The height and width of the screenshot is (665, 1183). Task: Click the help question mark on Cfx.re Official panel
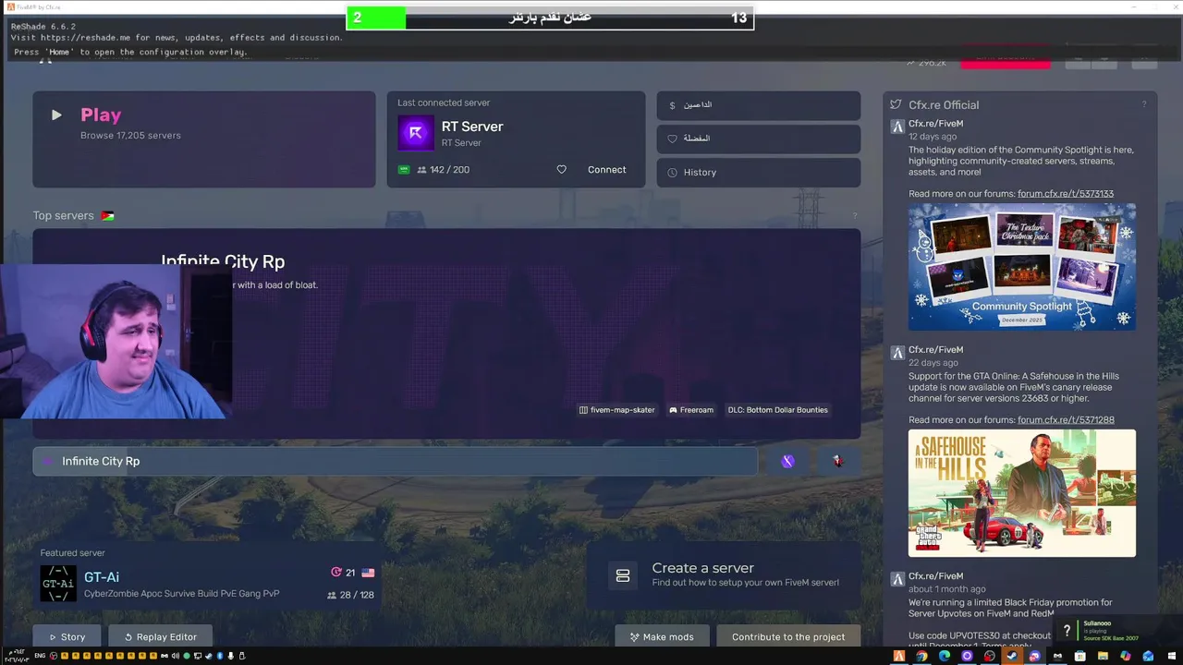pyautogui.click(x=1143, y=104)
